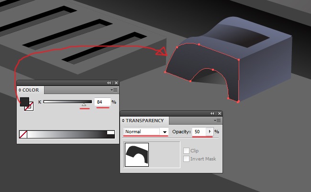Open the Opacity slider arrow
The image size is (311, 192).
(210, 132)
